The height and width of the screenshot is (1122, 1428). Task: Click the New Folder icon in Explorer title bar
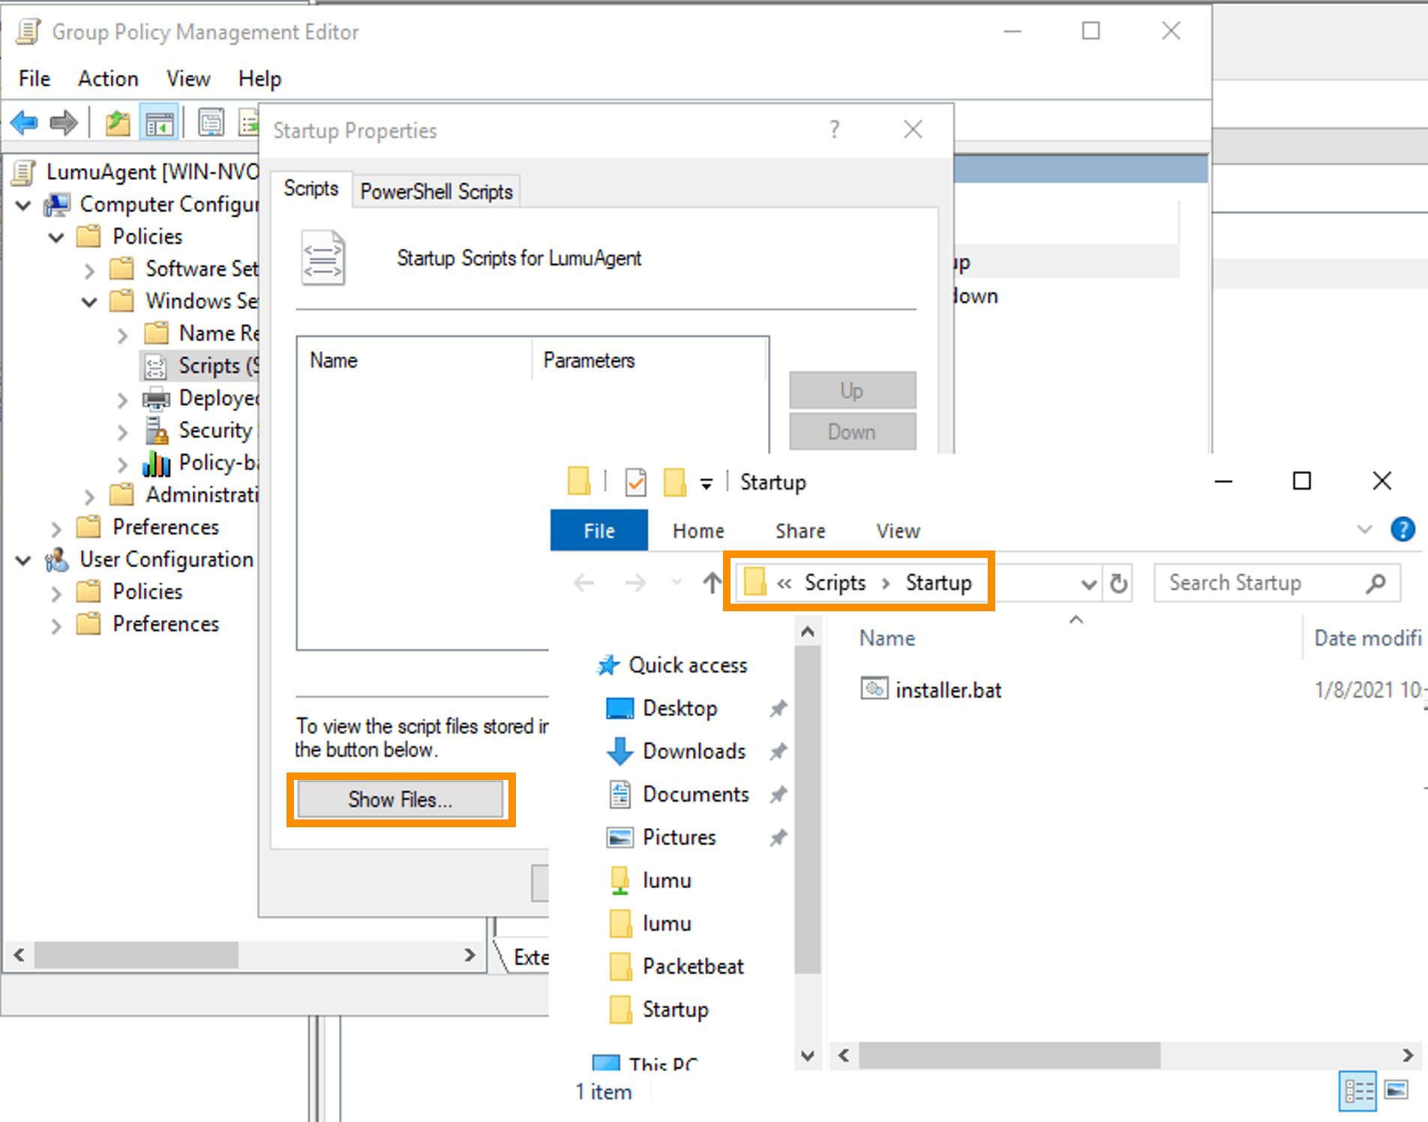coord(674,482)
